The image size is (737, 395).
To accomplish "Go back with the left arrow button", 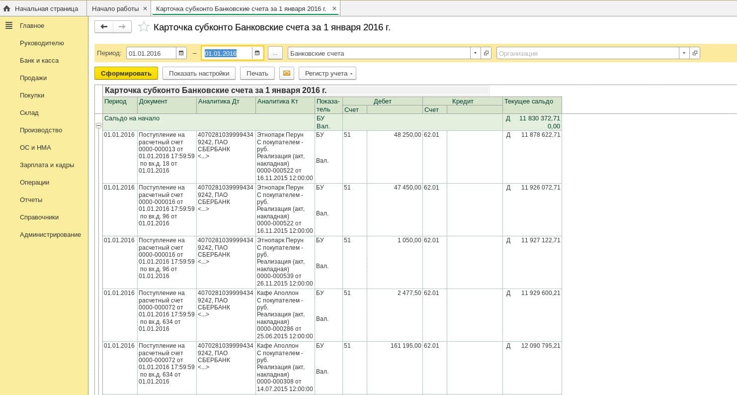I will [x=104, y=27].
